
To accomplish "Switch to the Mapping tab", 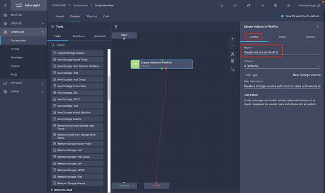I will [92, 16].
